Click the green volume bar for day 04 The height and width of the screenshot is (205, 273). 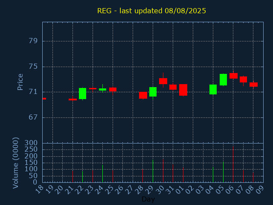(213, 175)
